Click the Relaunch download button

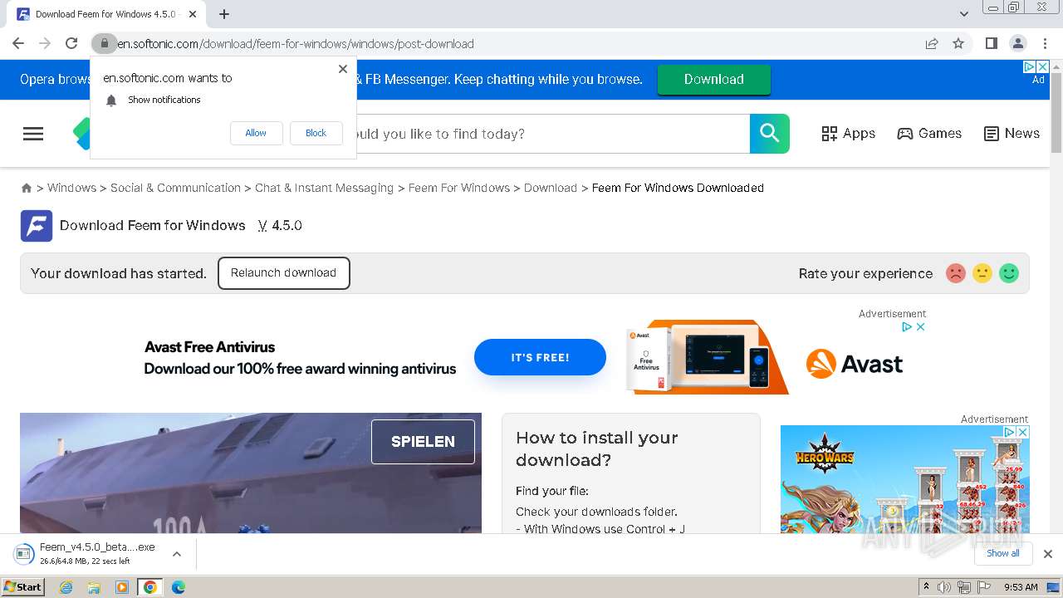coord(283,273)
